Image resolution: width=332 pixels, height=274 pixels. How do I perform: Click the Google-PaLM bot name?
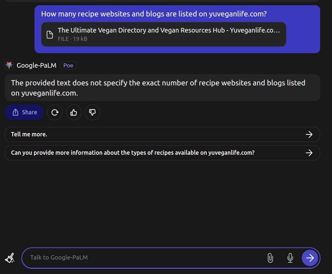[36, 65]
